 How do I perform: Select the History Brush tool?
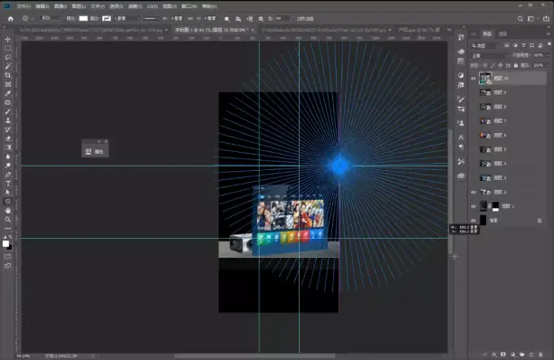coord(8,129)
